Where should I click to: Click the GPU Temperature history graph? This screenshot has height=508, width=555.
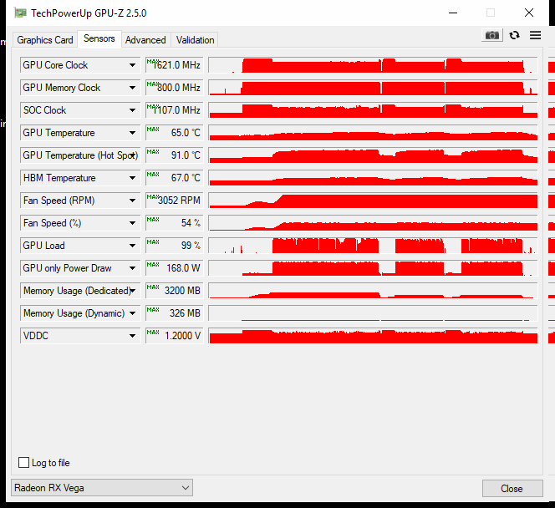click(x=373, y=133)
